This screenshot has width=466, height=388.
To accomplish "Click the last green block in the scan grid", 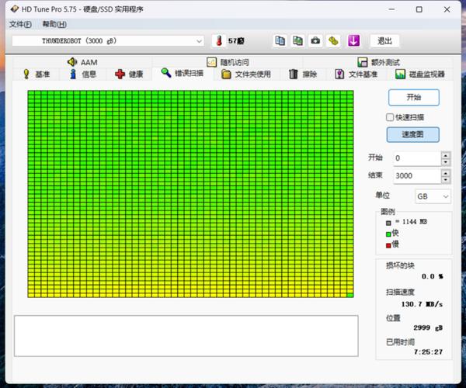I will [x=350, y=295].
